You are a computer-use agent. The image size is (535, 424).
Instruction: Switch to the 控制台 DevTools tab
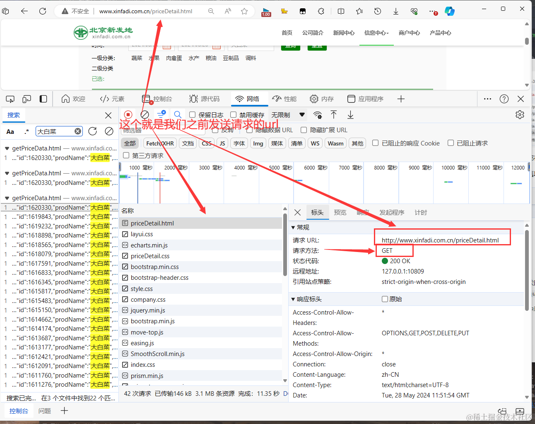pyautogui.click(x=157, y=99)
